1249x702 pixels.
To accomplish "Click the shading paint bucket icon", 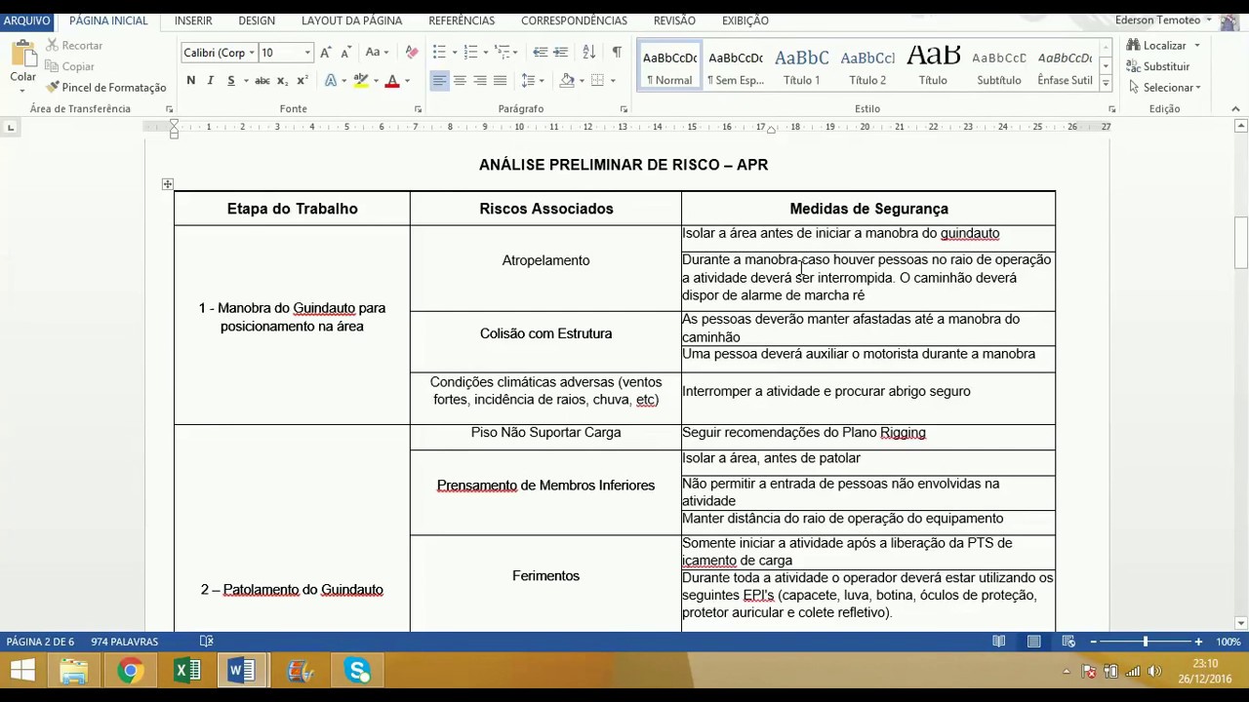I will (567, 81).
